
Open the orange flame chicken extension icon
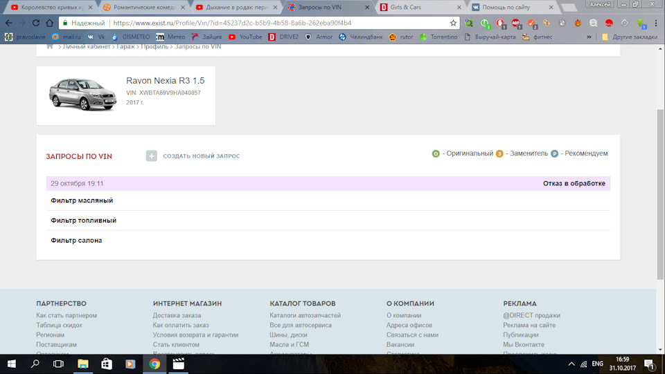pos(578,23)
